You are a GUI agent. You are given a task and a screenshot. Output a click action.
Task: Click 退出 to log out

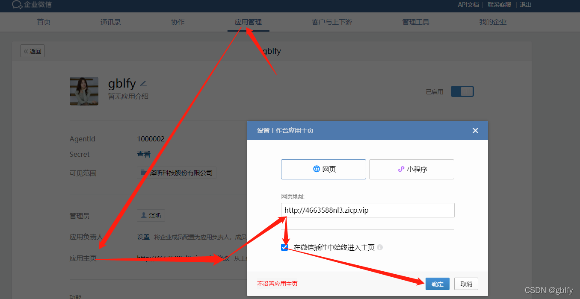click(525, 5)
